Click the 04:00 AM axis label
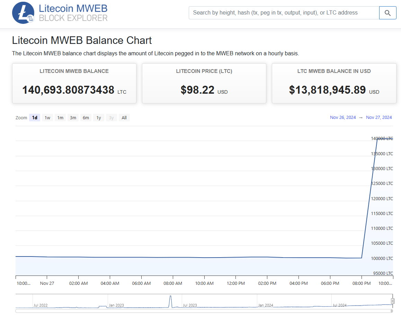 (x=110, y=283)
